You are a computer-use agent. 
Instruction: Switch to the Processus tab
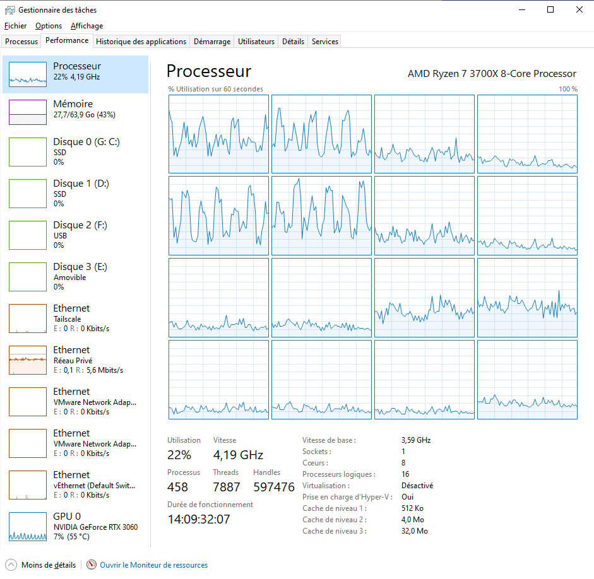coord(21,41)
